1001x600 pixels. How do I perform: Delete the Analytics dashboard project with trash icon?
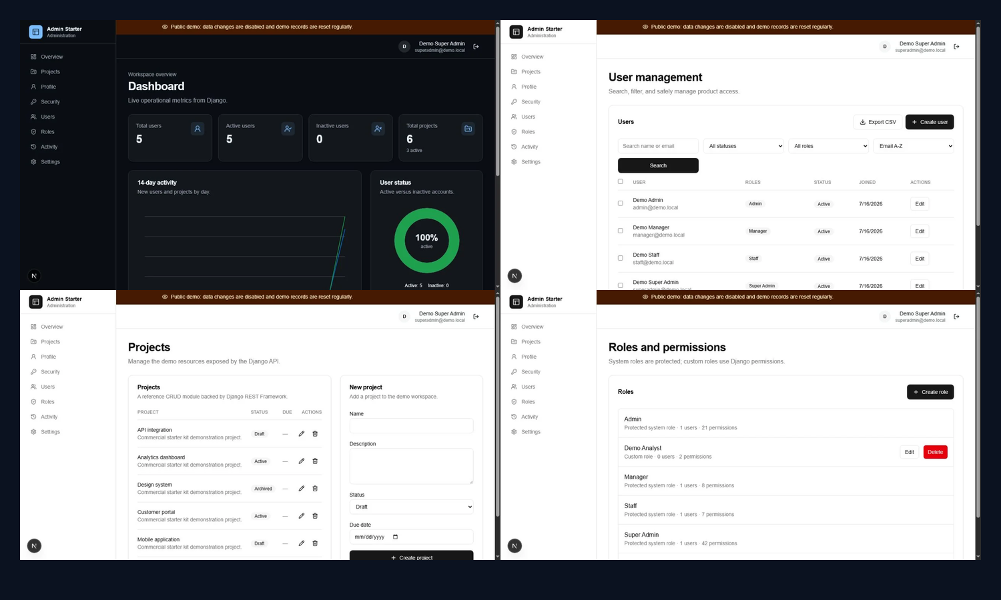click(x=315, y=461)
